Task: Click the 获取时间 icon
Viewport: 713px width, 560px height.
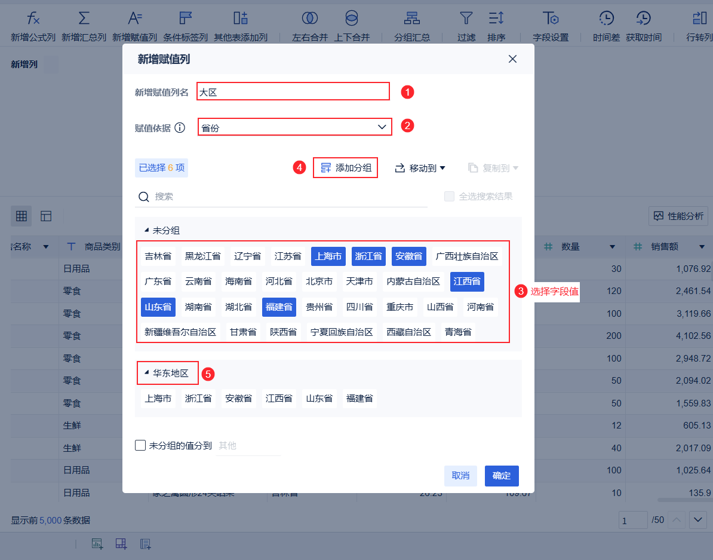Action: (643, 19)
